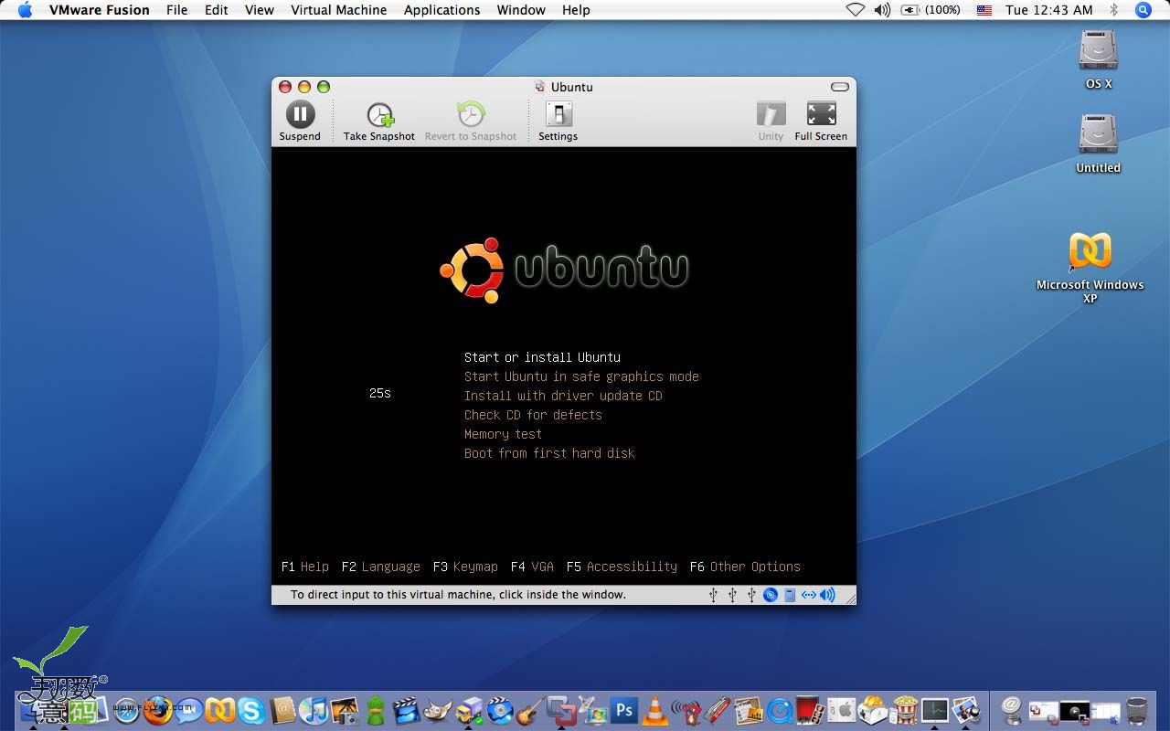Select the OS X drive on desktop
Image resolution: width=1170 pixels, height=731 pixels.
(x=1099, y=59)
